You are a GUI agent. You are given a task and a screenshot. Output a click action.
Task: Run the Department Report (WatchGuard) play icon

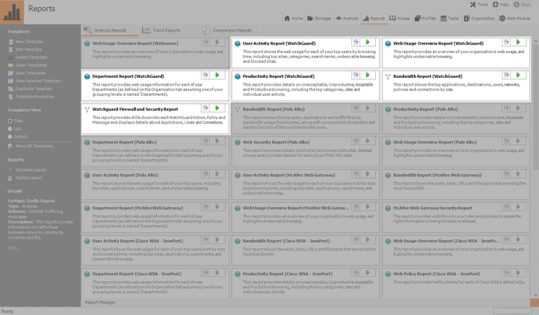[217, 75]
